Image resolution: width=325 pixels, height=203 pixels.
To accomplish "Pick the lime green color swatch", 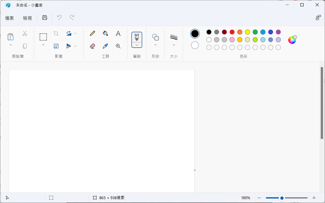I will pos(255,40).
